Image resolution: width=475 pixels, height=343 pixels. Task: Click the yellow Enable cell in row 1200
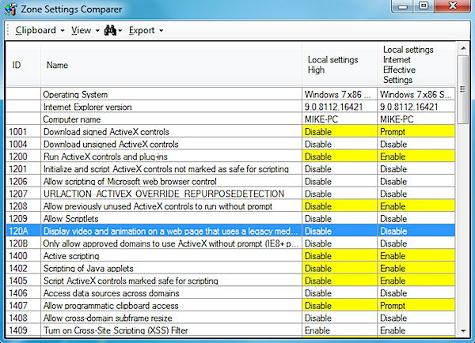(x=416, y=156)
